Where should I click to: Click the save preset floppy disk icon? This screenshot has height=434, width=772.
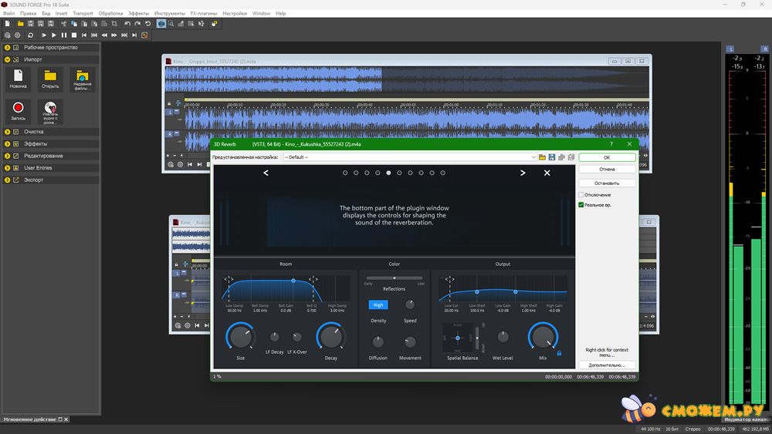tap(552, 157)
